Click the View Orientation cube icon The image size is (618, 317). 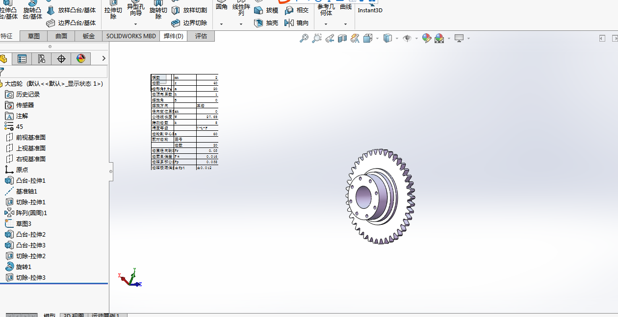click(368, 38)
